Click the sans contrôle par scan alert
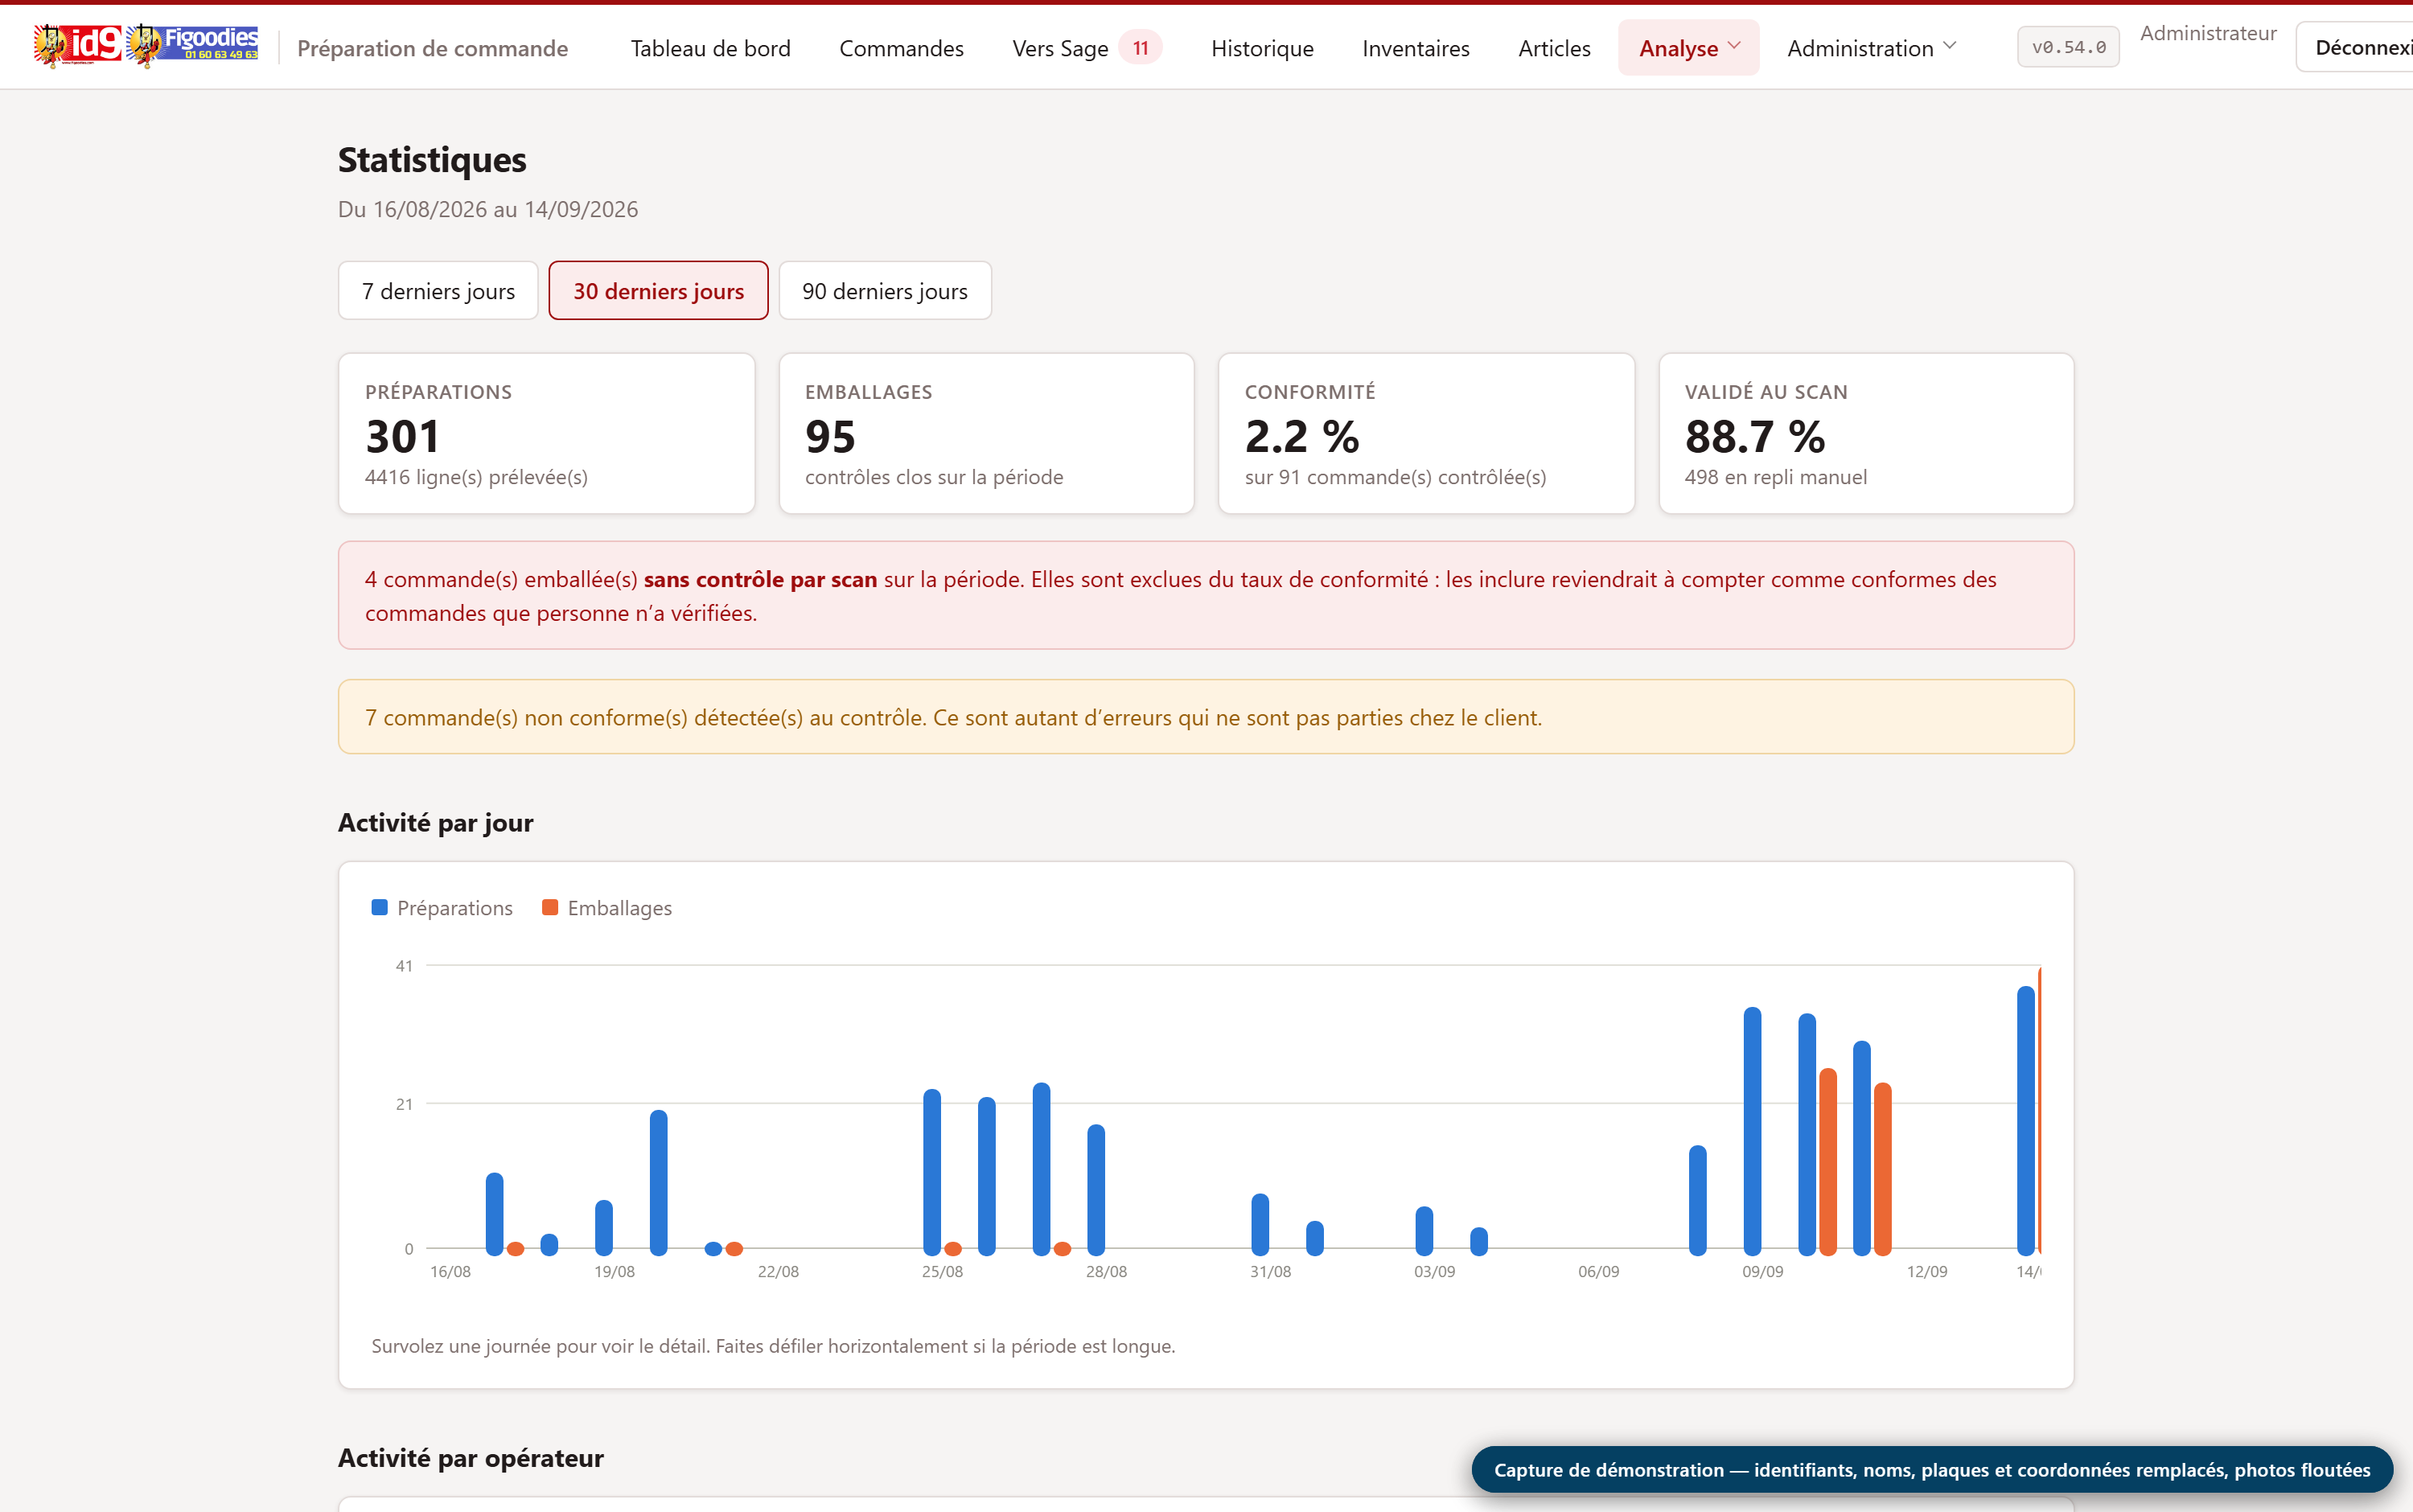2413x1512 pixels. (x=1206, y=596)
